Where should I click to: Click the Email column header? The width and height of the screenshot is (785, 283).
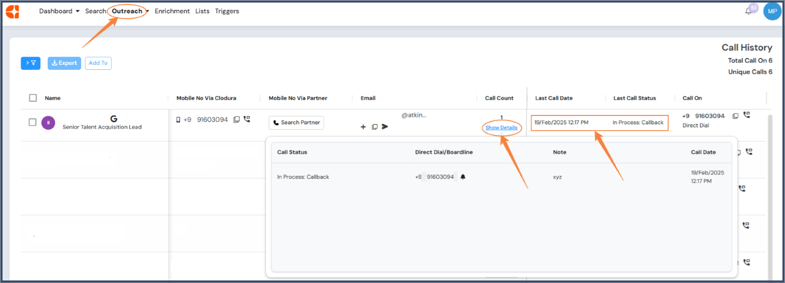(x=368, y=98)
